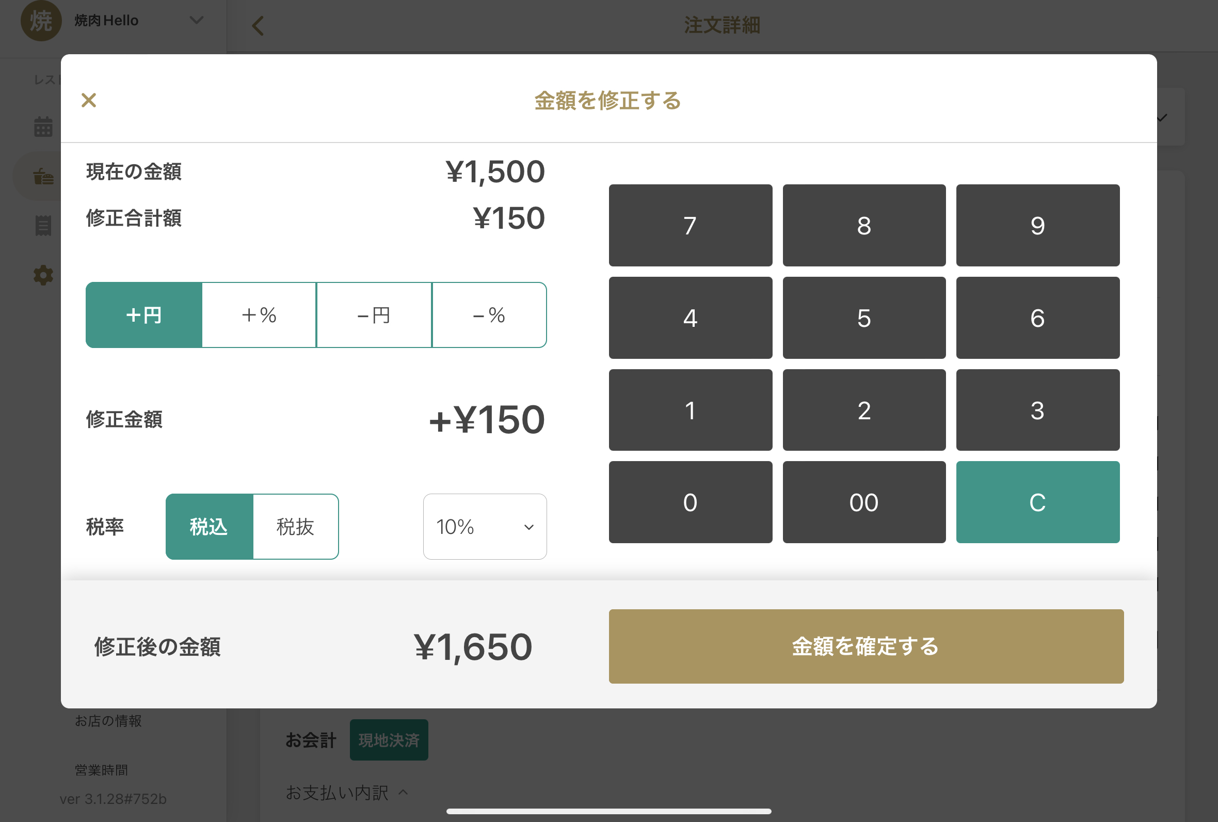The width and height of the screenshot is (1218, 822).
Task: Open the receipt list sidebar icon
Action: [43, 226]
